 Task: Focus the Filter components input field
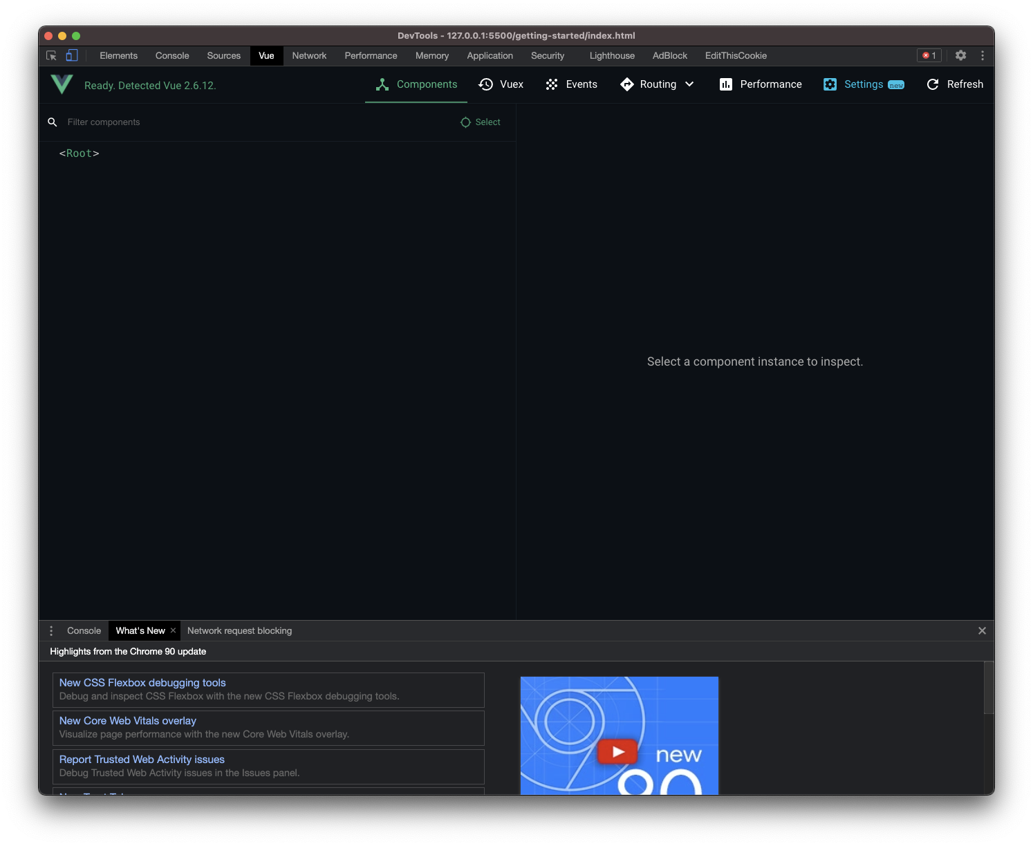[x=256, y=122]
